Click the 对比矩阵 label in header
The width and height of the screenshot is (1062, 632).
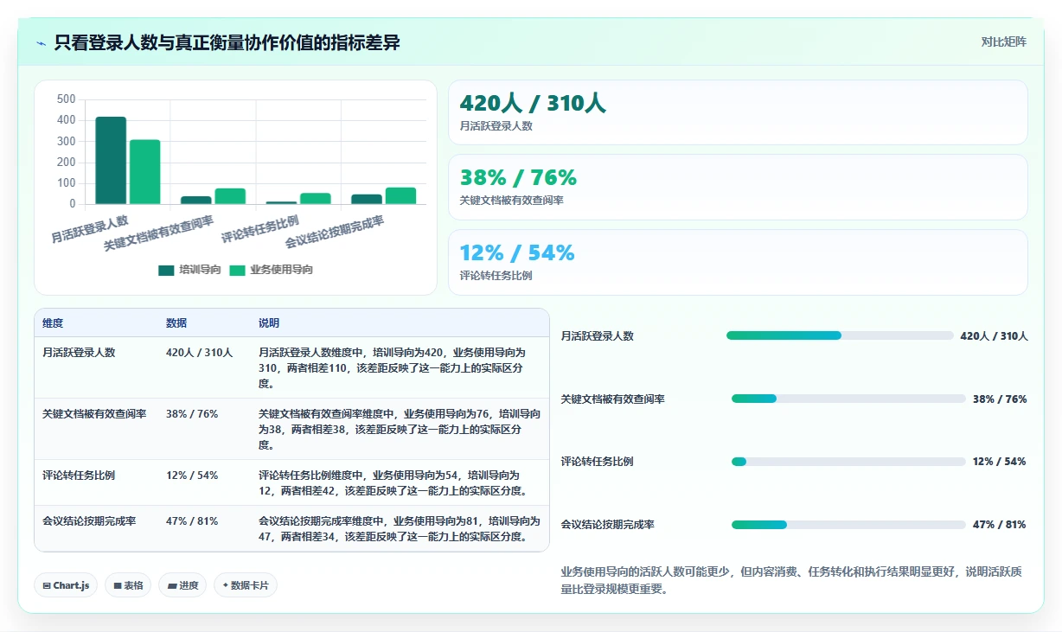point(1003,42)
